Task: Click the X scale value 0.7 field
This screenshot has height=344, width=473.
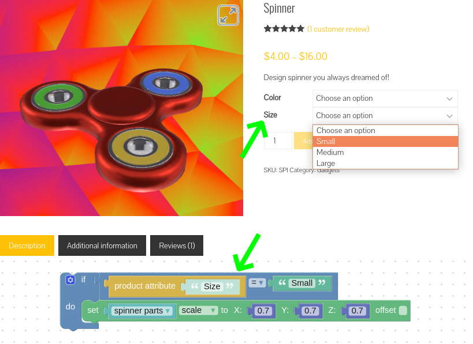Action: click(263, 311)
